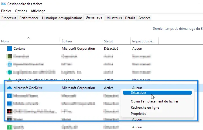
Task: Go to the Services tab
Action: (144, 18)
